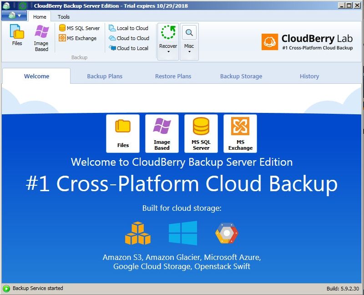Click the Files tile on welcome page
The width and height of the screenshot is (364, 295).
pyautogui.click(x=123, y=133)
